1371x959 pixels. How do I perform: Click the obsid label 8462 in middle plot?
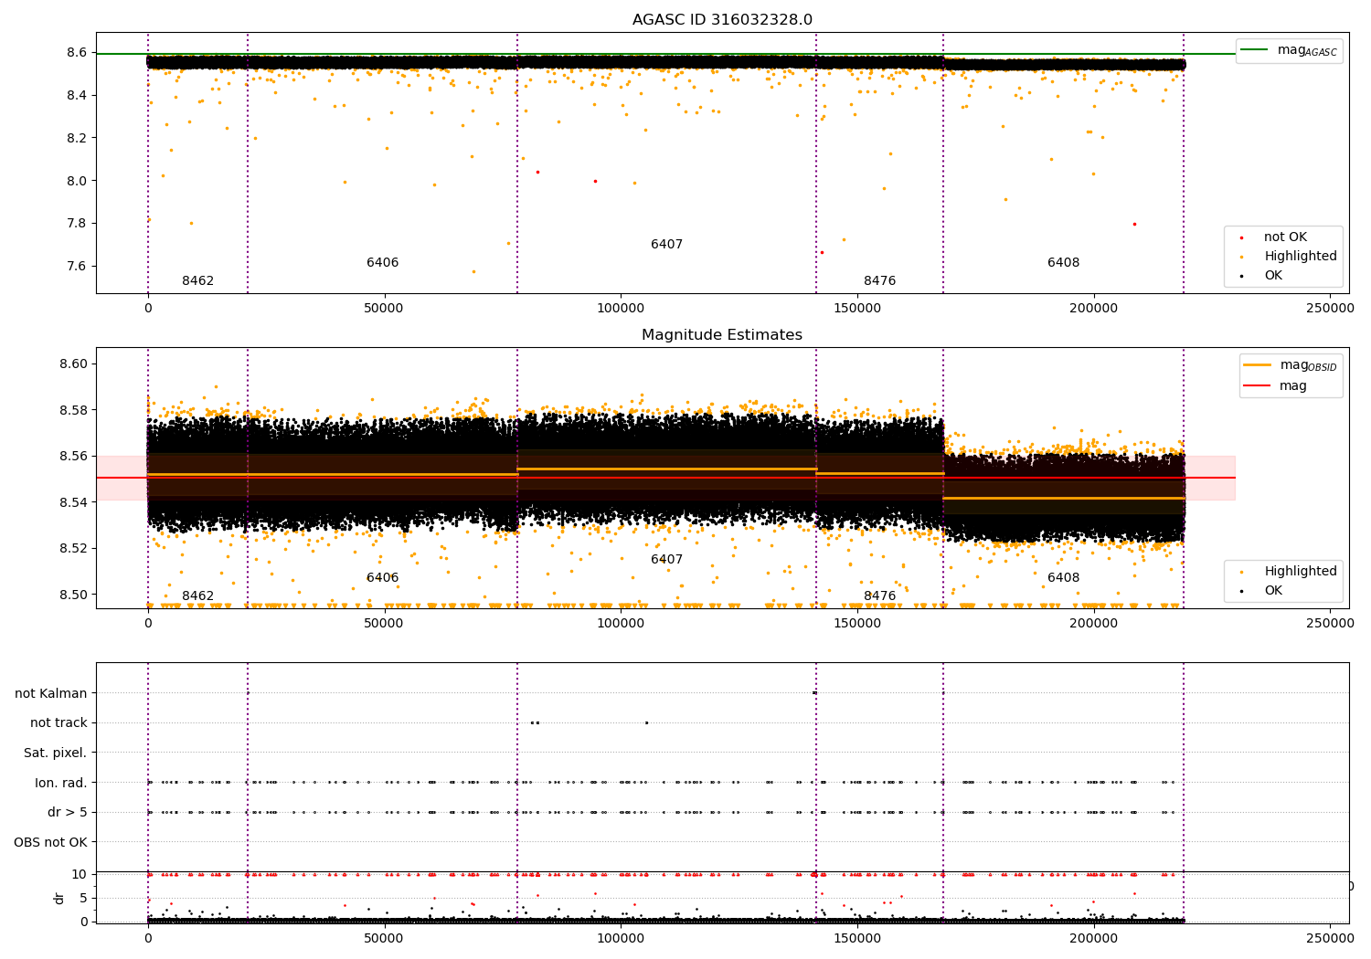click(197, 596)
